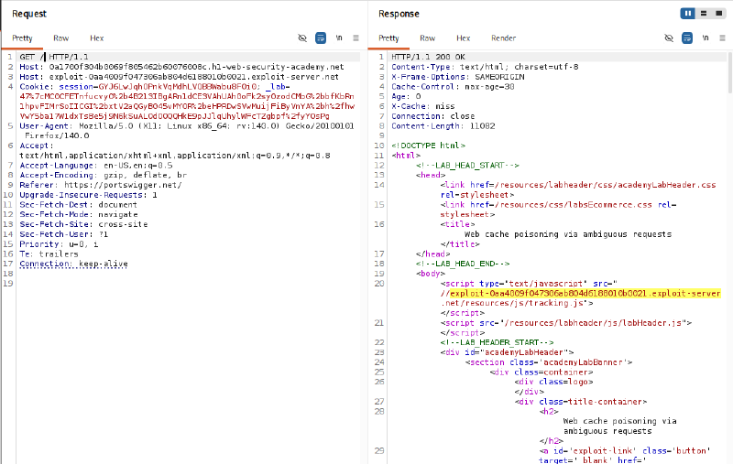Switch to Response Raw tab
This screenshot has height=464, width=733.
tap(428, 38)
